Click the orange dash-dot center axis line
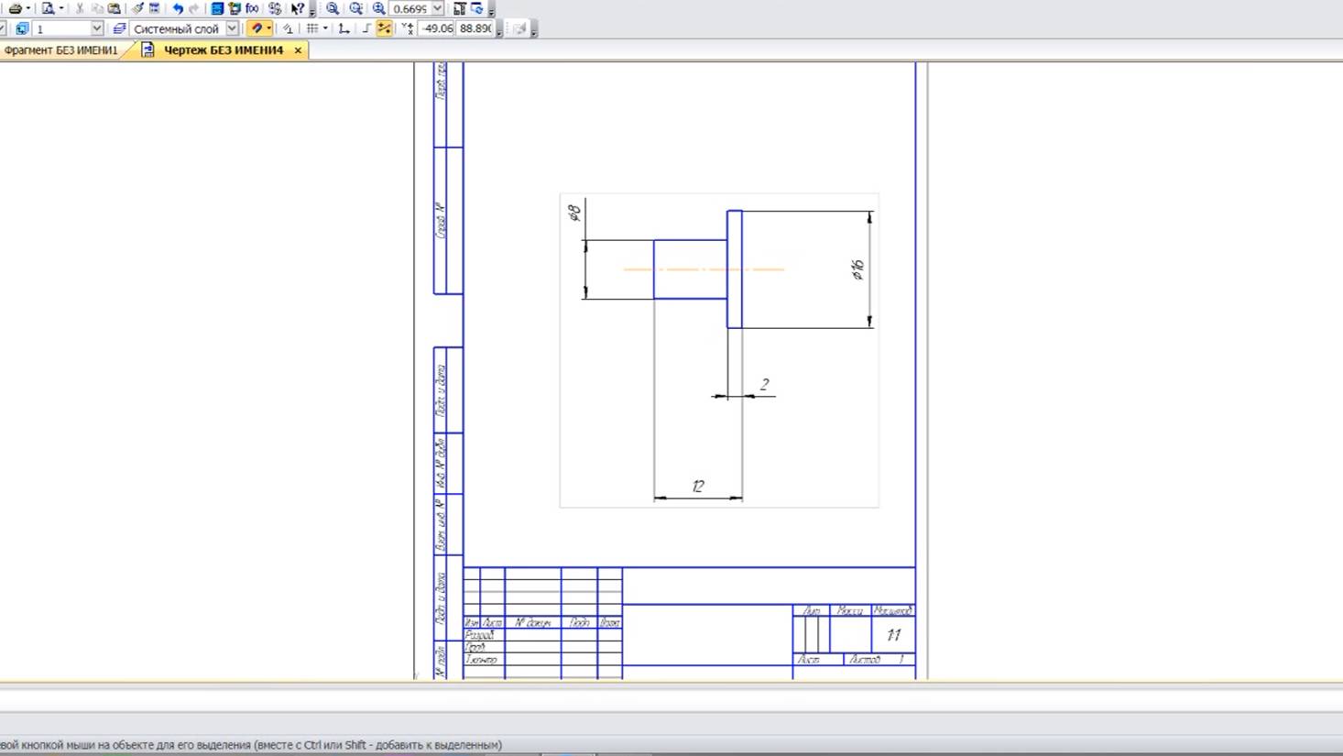 704,269
